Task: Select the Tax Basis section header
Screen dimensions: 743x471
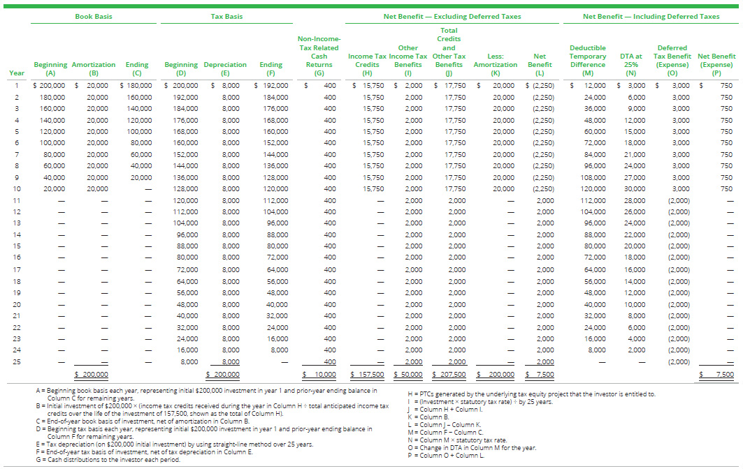Action: [226, 16]
